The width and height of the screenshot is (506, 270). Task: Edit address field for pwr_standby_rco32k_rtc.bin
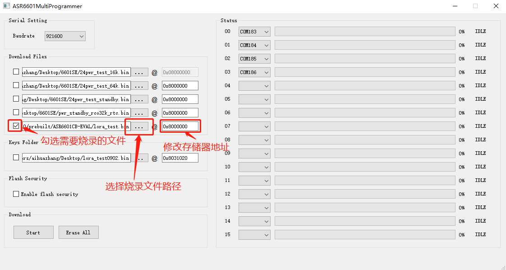point(180,113)
